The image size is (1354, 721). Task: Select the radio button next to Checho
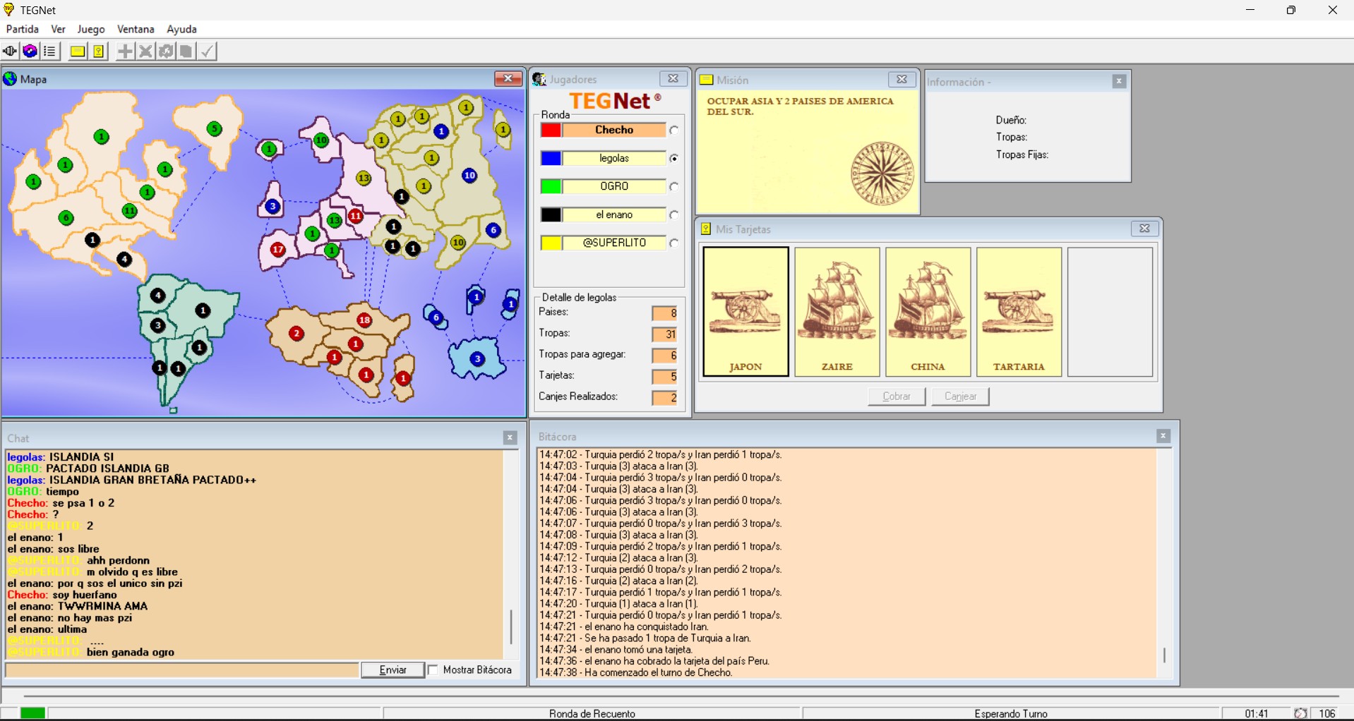click(x=674, y=131)
